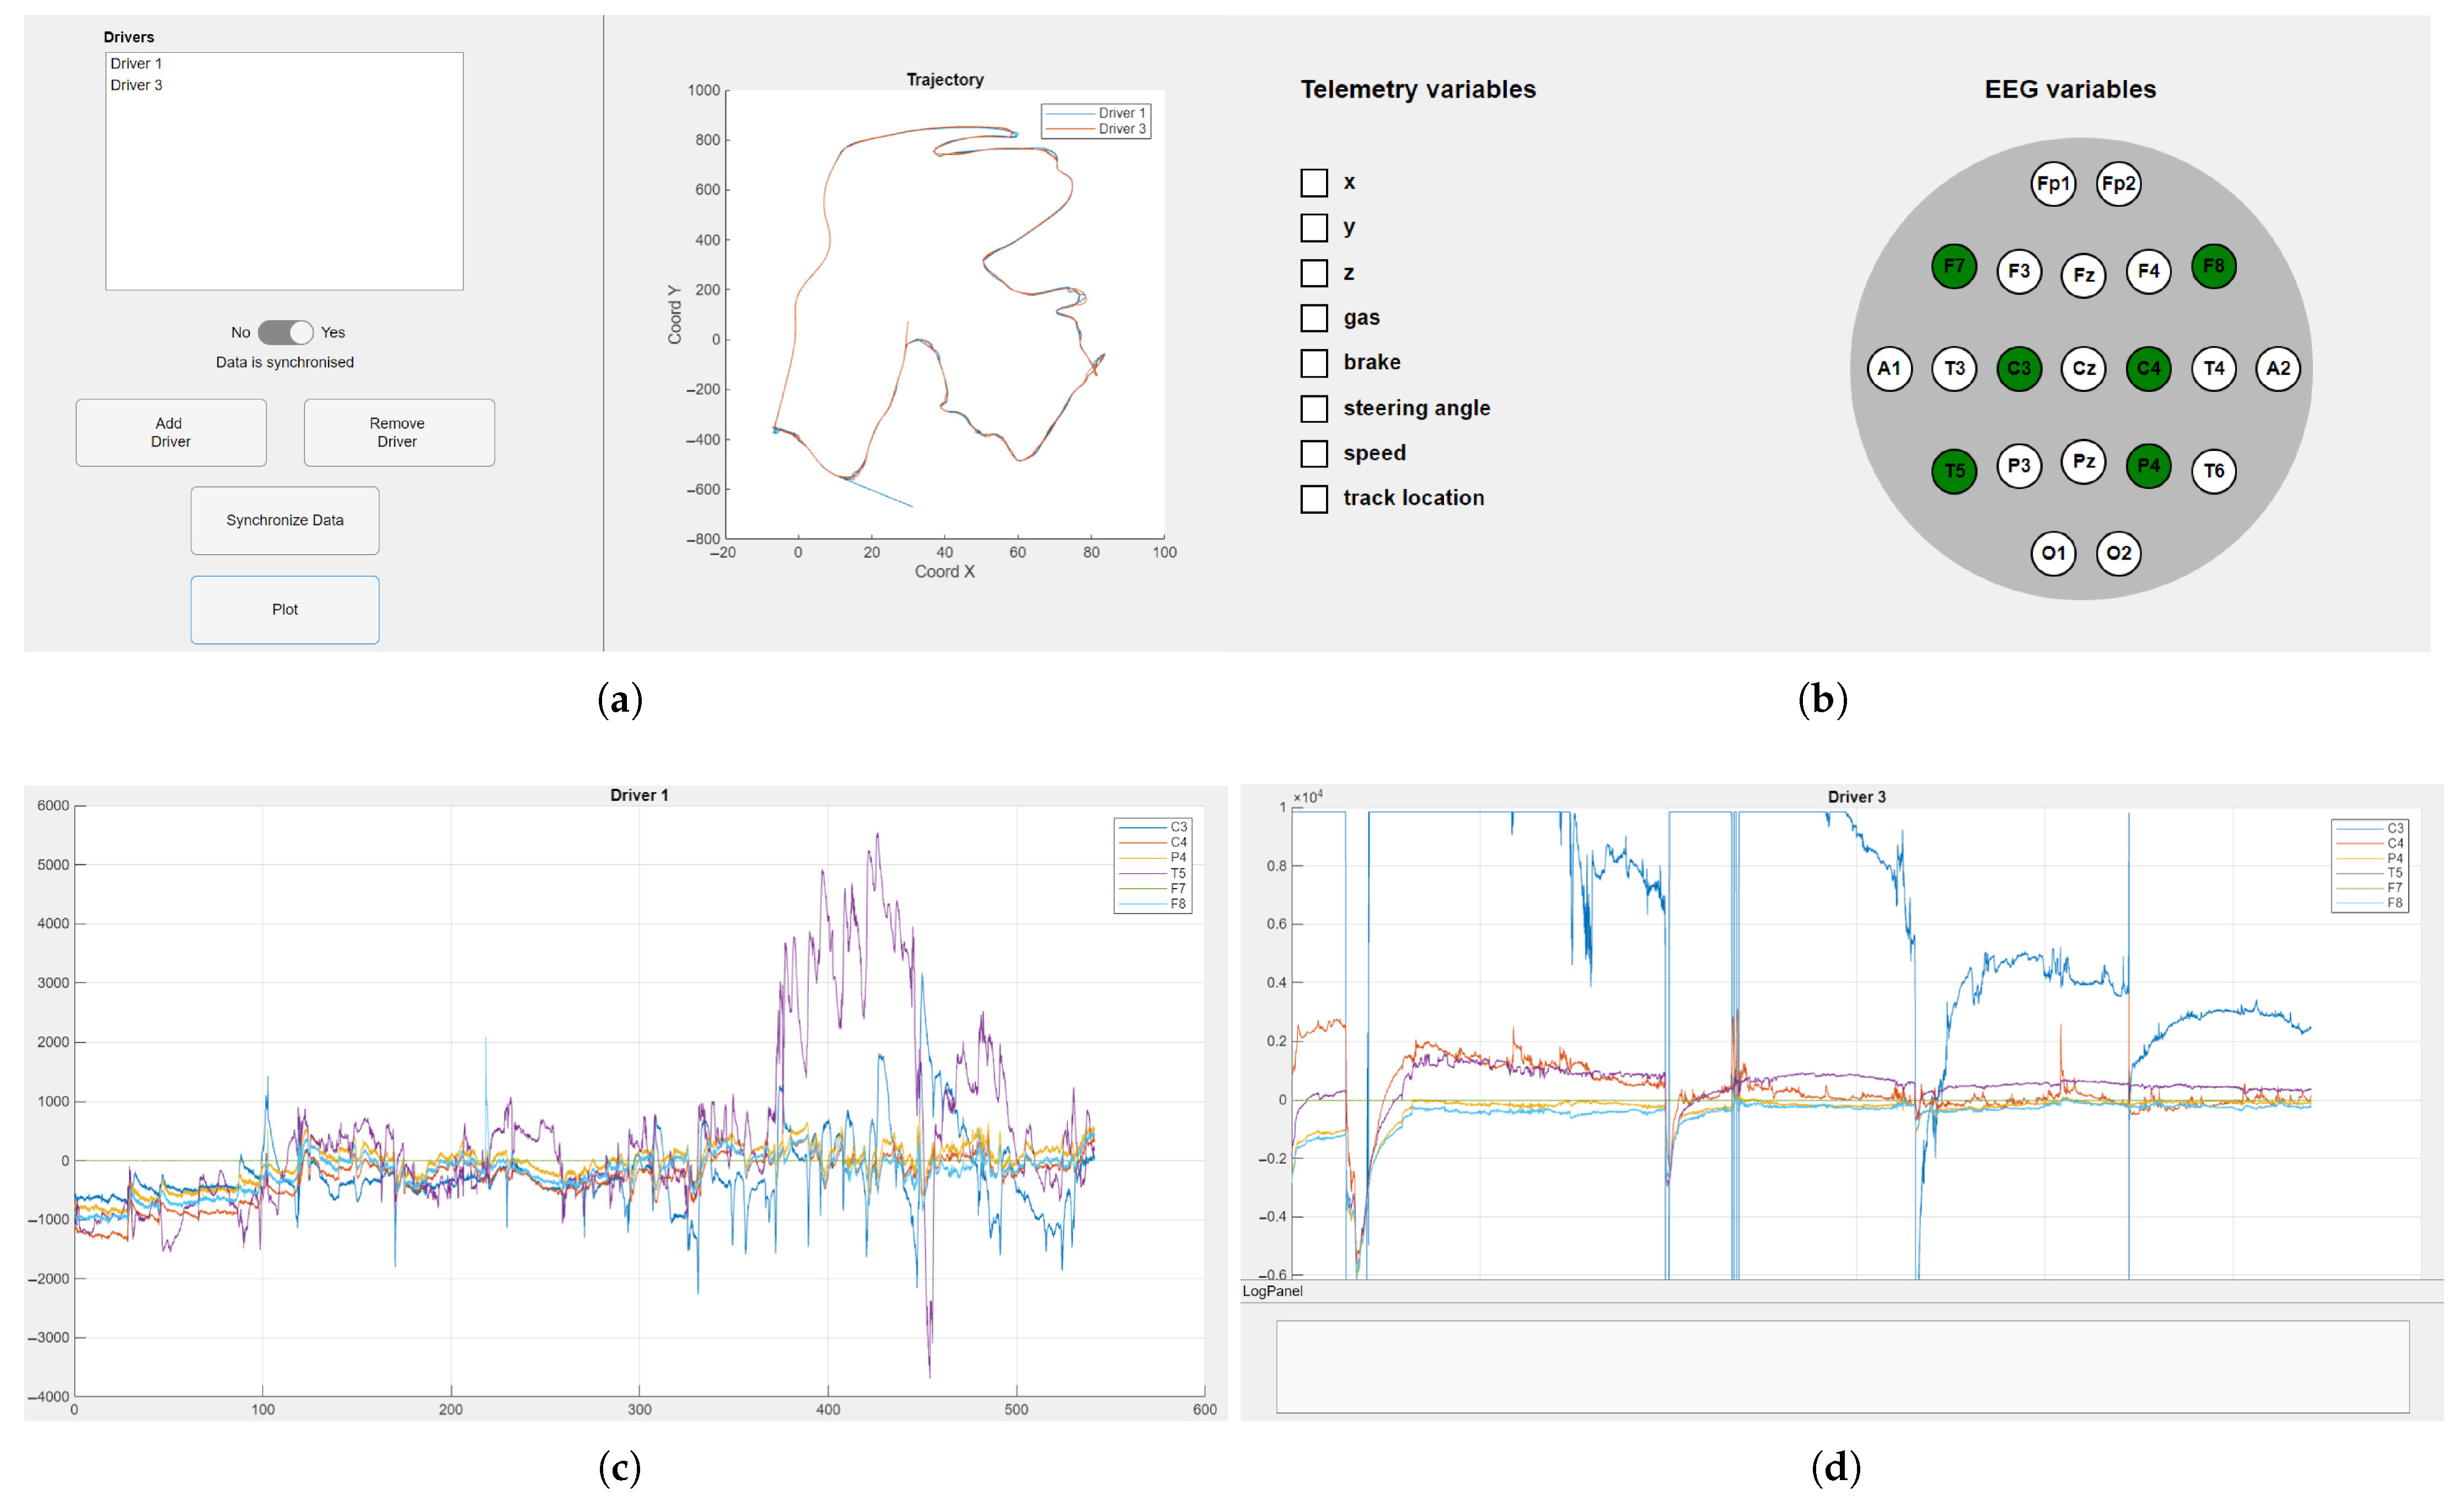
Task: Check the x telemetry variable
Action: [x=1314, y=183]
